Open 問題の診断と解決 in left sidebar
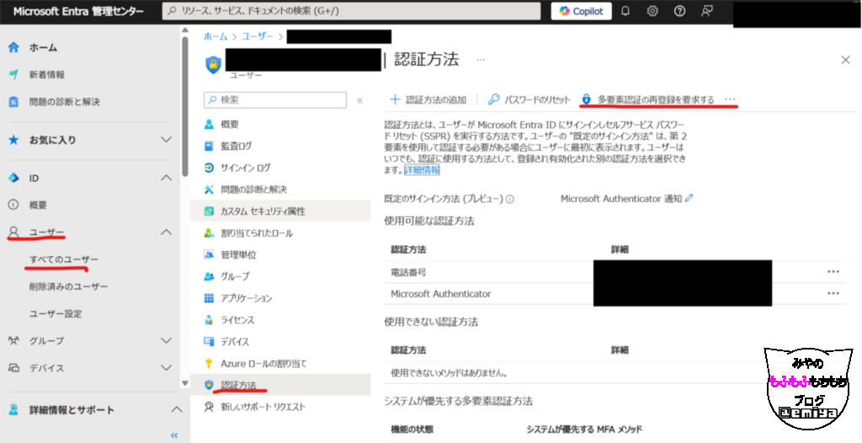 pos(64,102)
